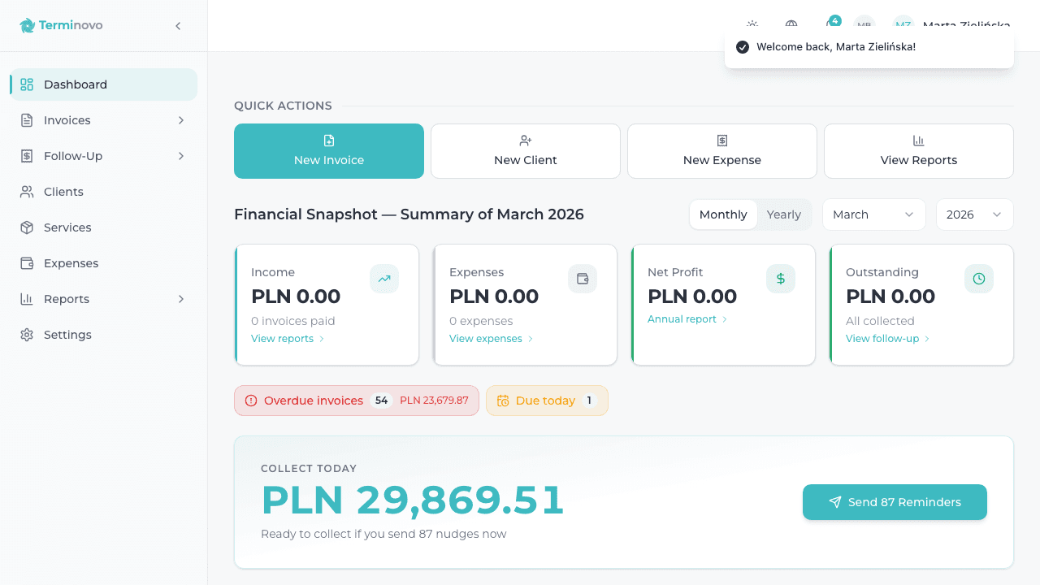Expand the Reports sidebar submenu
The width and height of the screenshot is (1040, 585).
point(181,299)
